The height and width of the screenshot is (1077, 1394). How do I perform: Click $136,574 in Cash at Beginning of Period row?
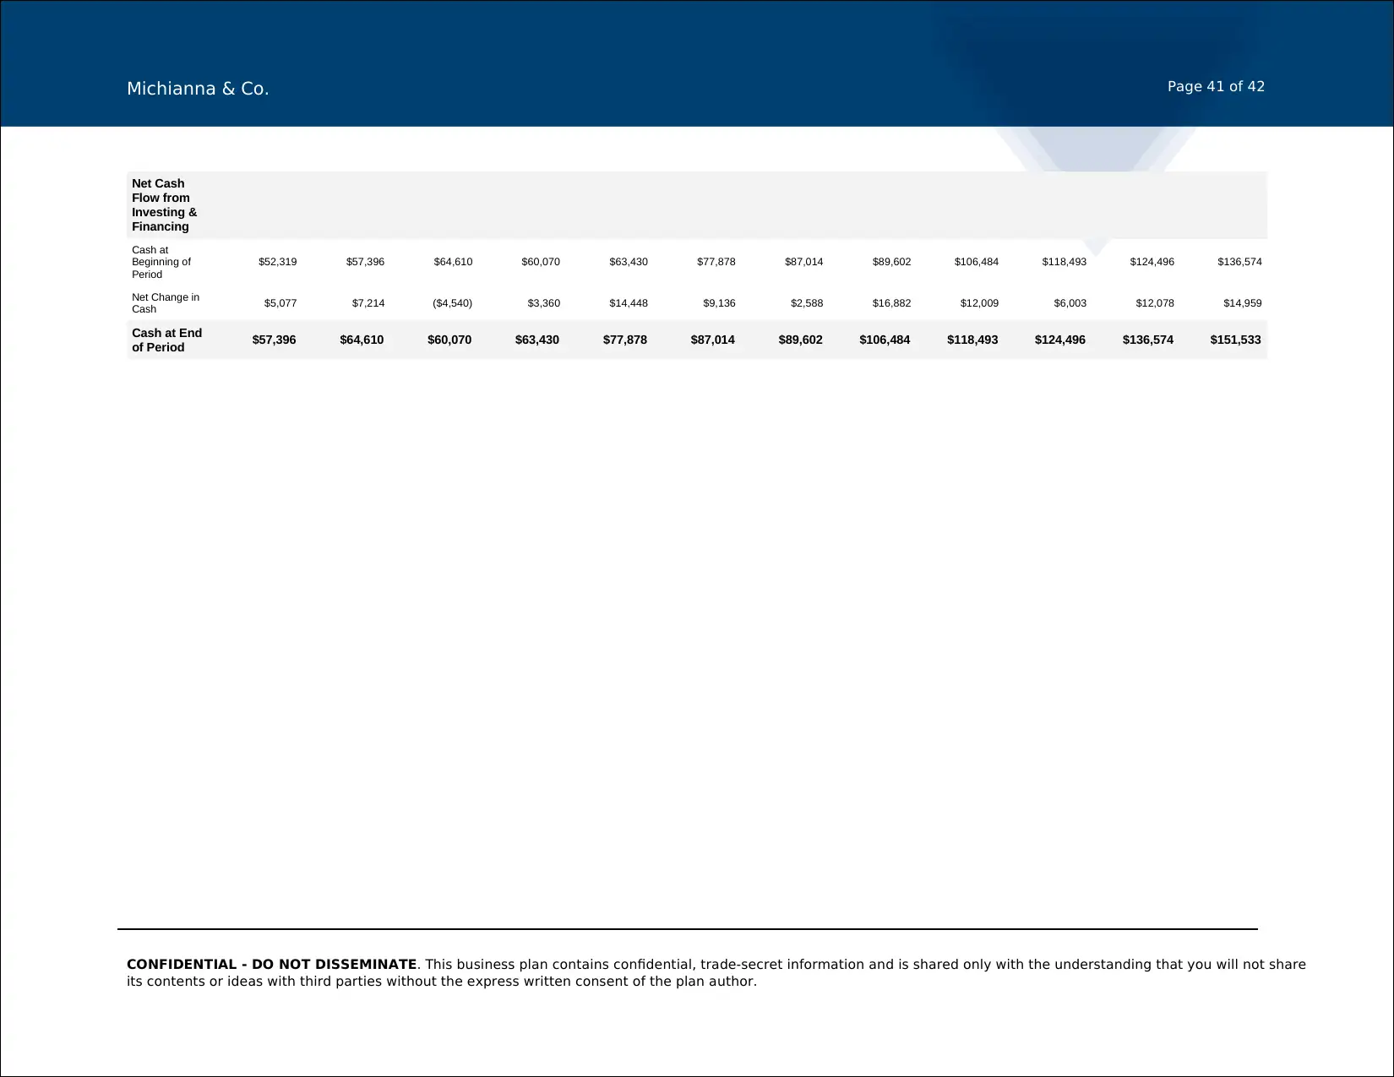point(1239,262)
